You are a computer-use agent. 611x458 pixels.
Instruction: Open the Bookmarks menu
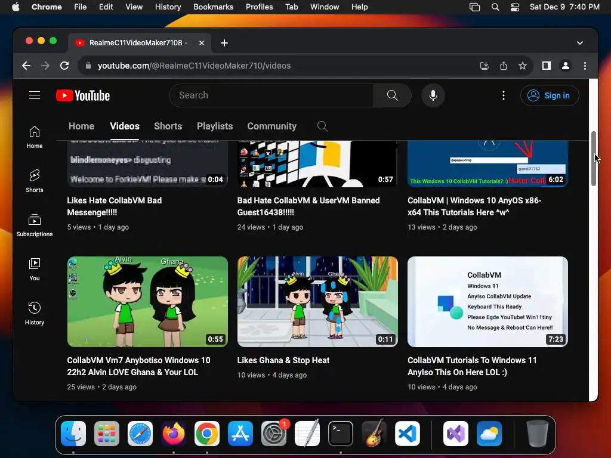214,7
